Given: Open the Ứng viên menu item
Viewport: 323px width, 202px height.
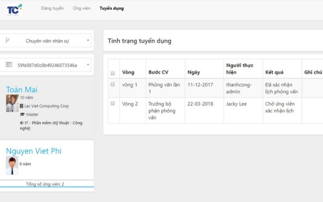Looking at the screenshot, I should pyautogui.click(x=82, y=8).
